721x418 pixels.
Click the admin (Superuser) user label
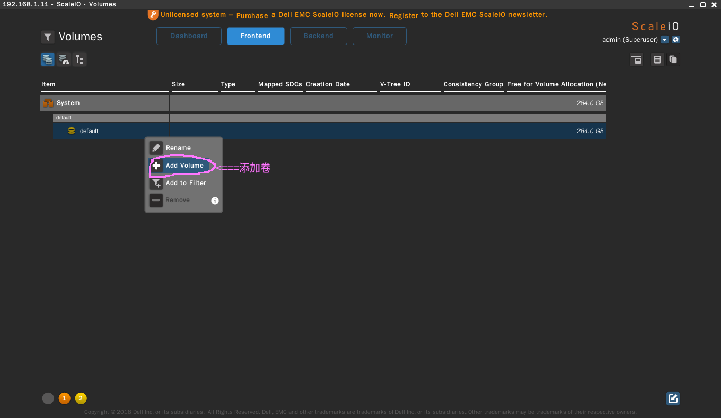[x=630, y=40]
